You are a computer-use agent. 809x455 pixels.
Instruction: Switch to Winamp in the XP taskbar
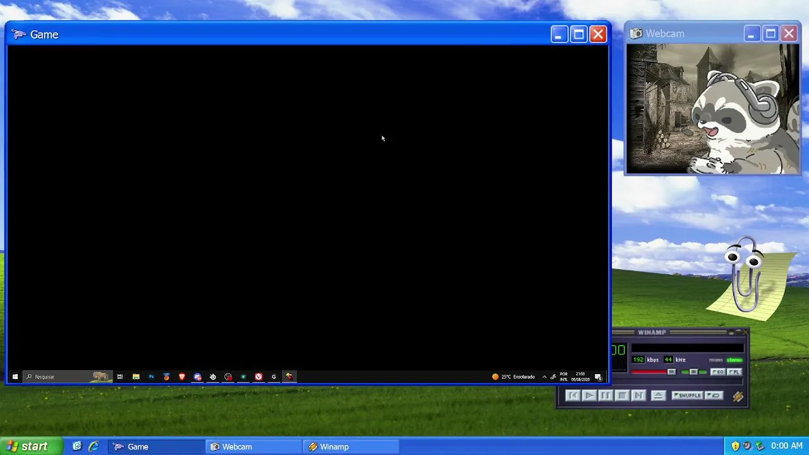351,447
